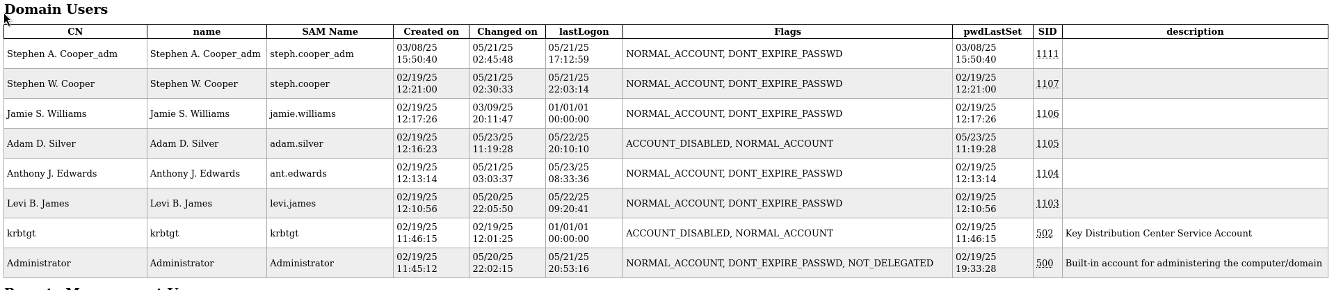
Task: Click SID 1104 for Anthony J. Edwards
Action: click(x=1047, y=174)
